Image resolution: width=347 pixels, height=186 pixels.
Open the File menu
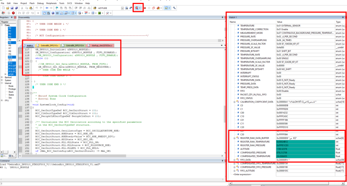tap(2, 3)
